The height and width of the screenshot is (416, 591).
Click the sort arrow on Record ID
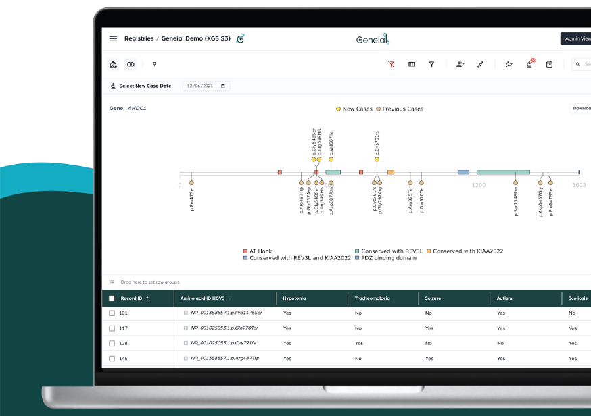click(147, 298)
